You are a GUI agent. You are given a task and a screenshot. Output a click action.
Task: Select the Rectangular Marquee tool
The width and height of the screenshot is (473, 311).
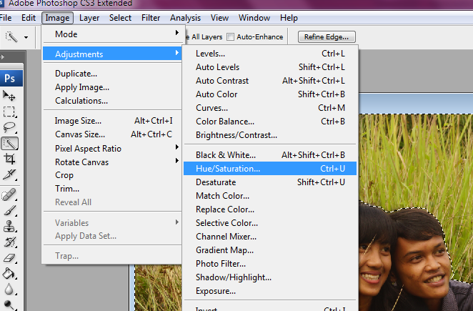9,112
